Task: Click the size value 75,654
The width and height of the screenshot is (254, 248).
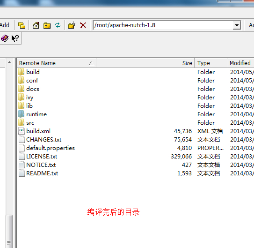Action: (183, 140)
